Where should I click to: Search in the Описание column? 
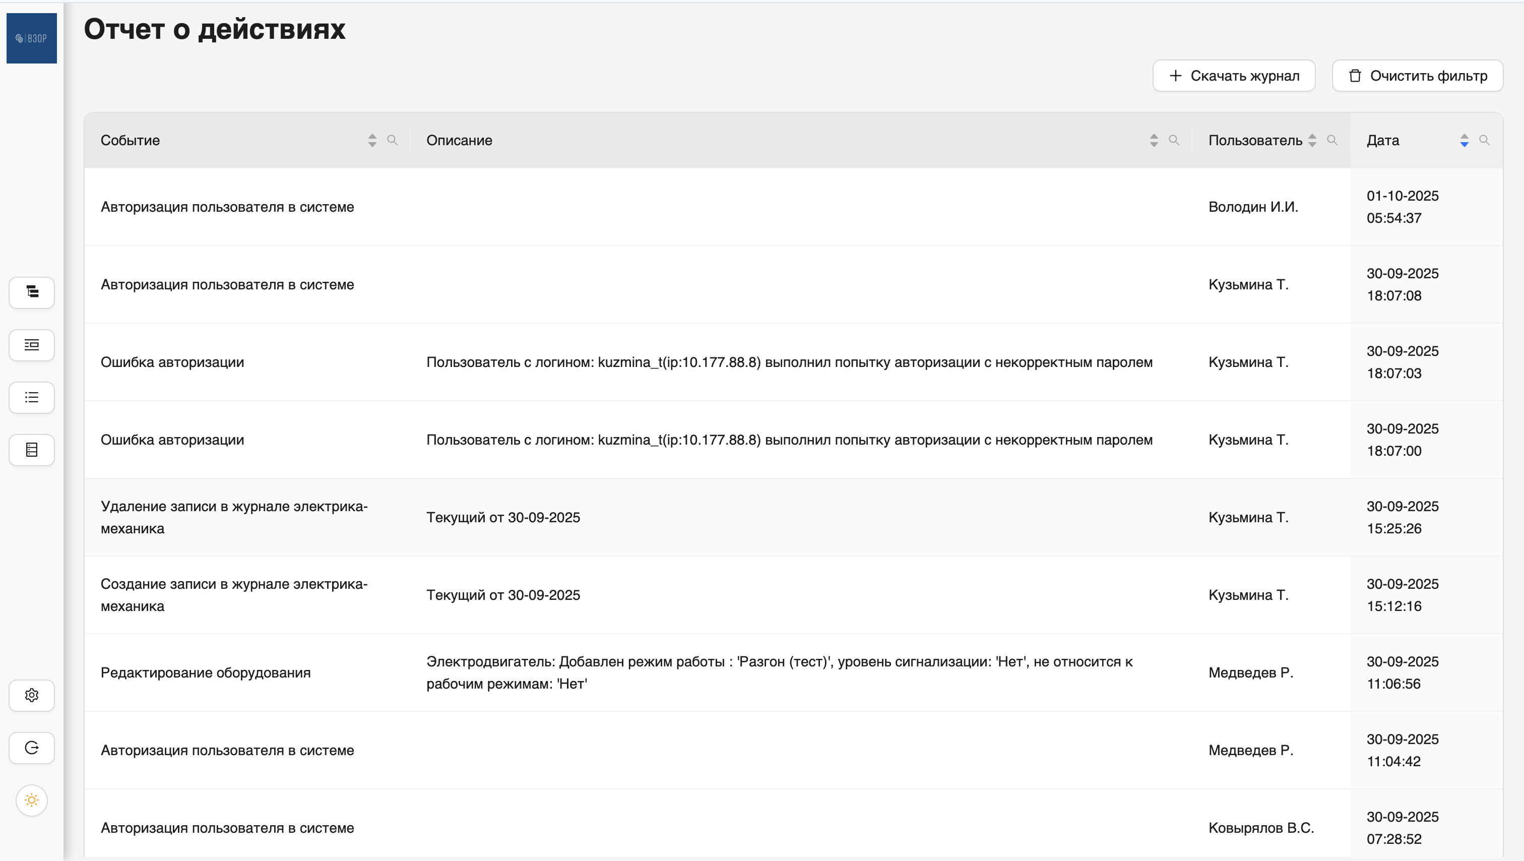(1174, 140)
